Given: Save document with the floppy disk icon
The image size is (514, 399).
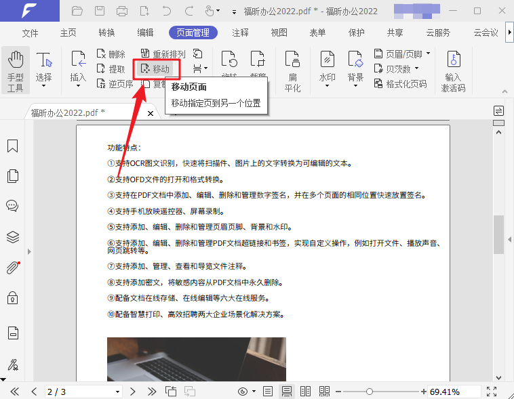Looking at the screenshot, I should (100, 11).
